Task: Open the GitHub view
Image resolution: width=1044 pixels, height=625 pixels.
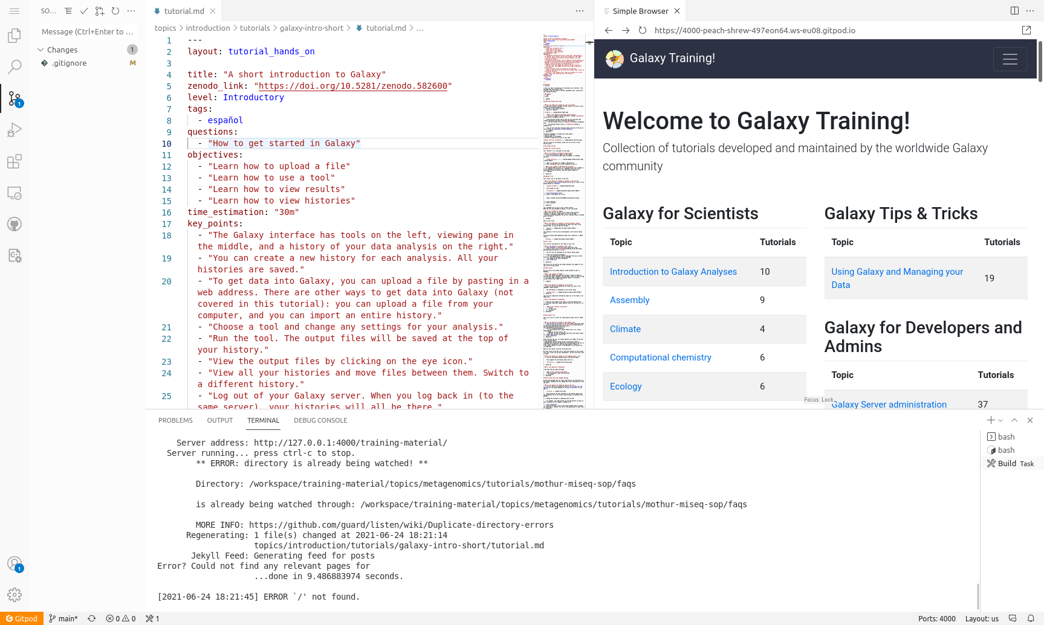Action: (15, 224)
